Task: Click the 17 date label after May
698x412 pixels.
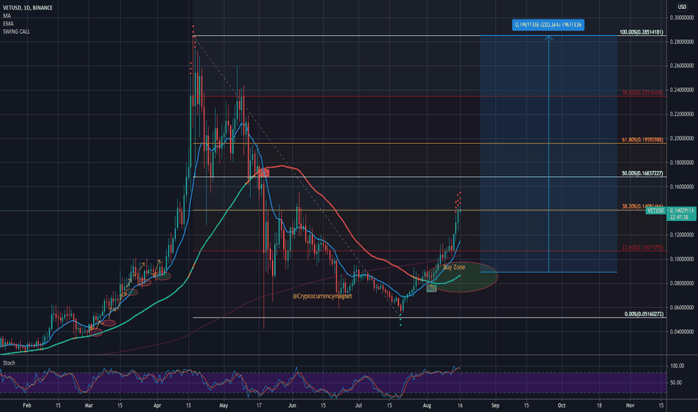Action: [x=258, y=405]
